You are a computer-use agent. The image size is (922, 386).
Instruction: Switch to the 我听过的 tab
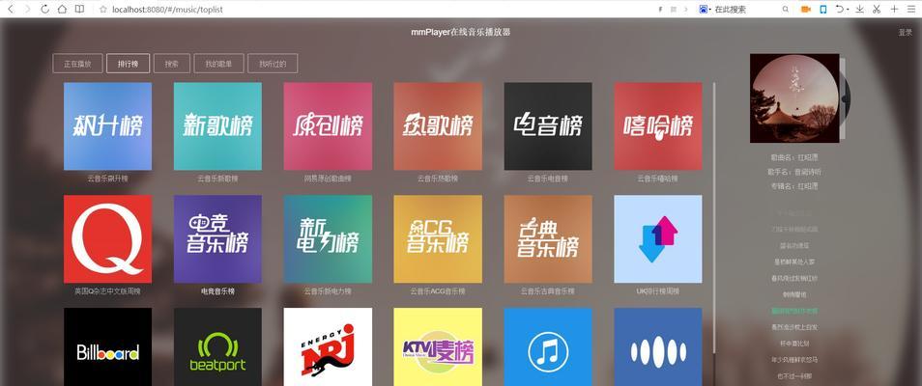(x=273, y=64)
